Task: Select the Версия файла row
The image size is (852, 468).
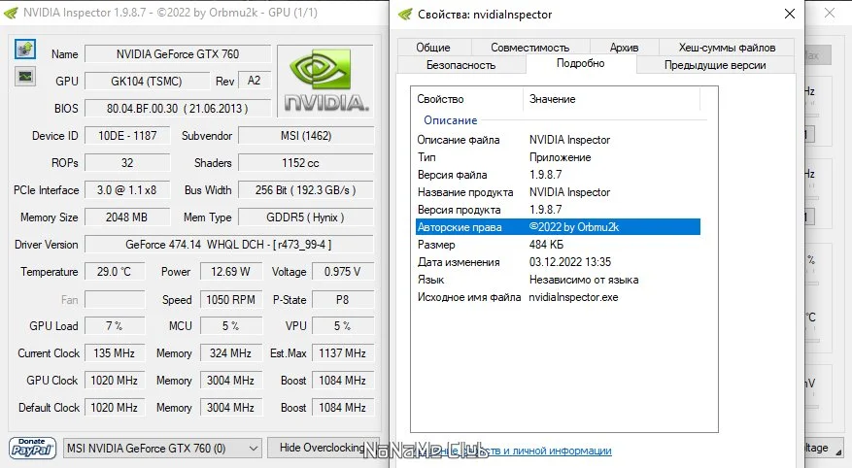Action: [558, 174]
